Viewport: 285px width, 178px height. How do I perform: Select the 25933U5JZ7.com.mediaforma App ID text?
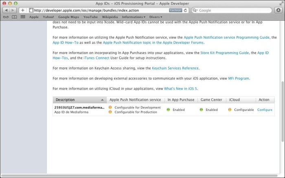[x=79, y=107]
